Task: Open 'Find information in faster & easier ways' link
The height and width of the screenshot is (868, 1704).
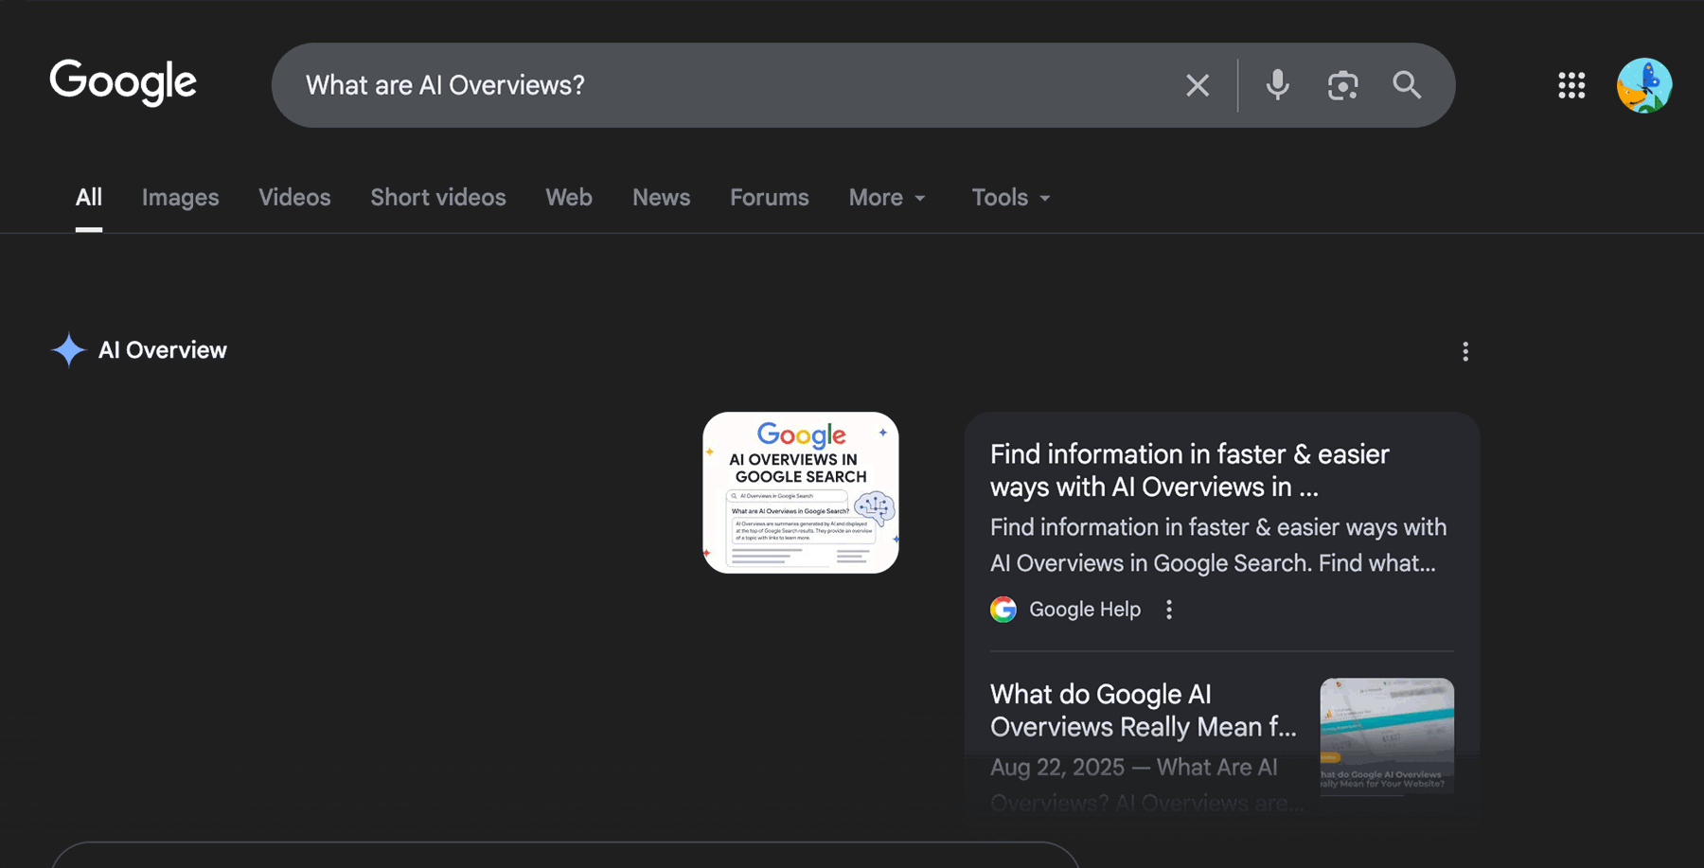Action: tap(1190, 470)
